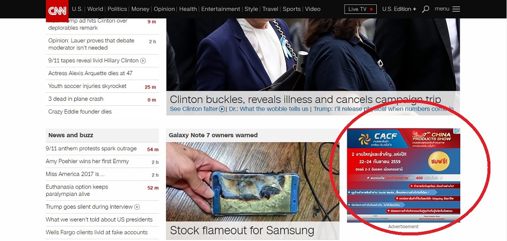Viewport: 507px width, 241px height.
Task: Read Dr.: What the wobble tells us
Action: (x=268, y=109)
